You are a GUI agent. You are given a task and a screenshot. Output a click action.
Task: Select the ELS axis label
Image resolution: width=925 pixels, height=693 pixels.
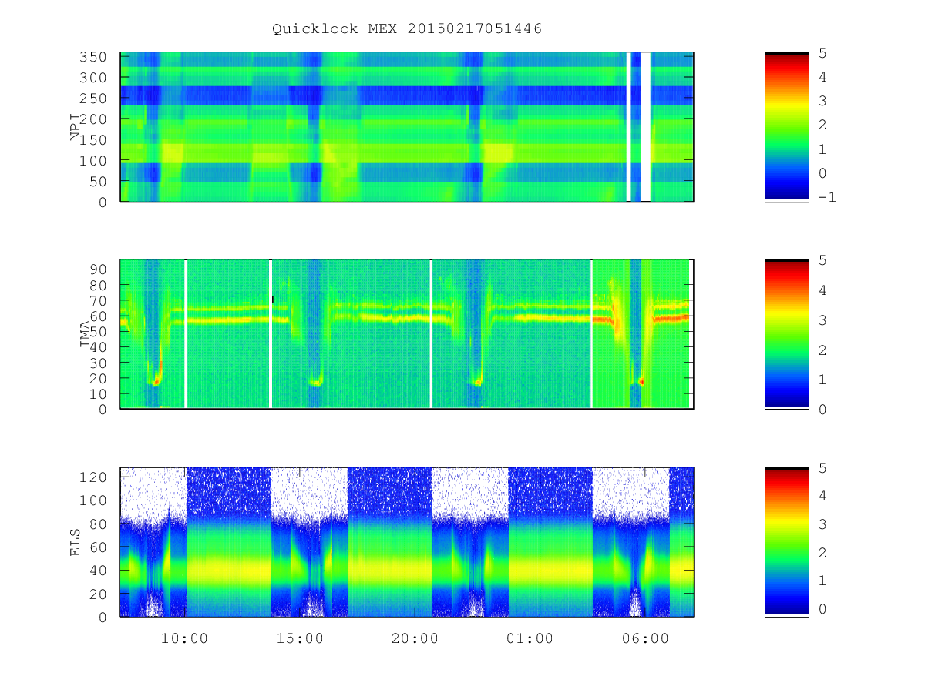point(76,541)
